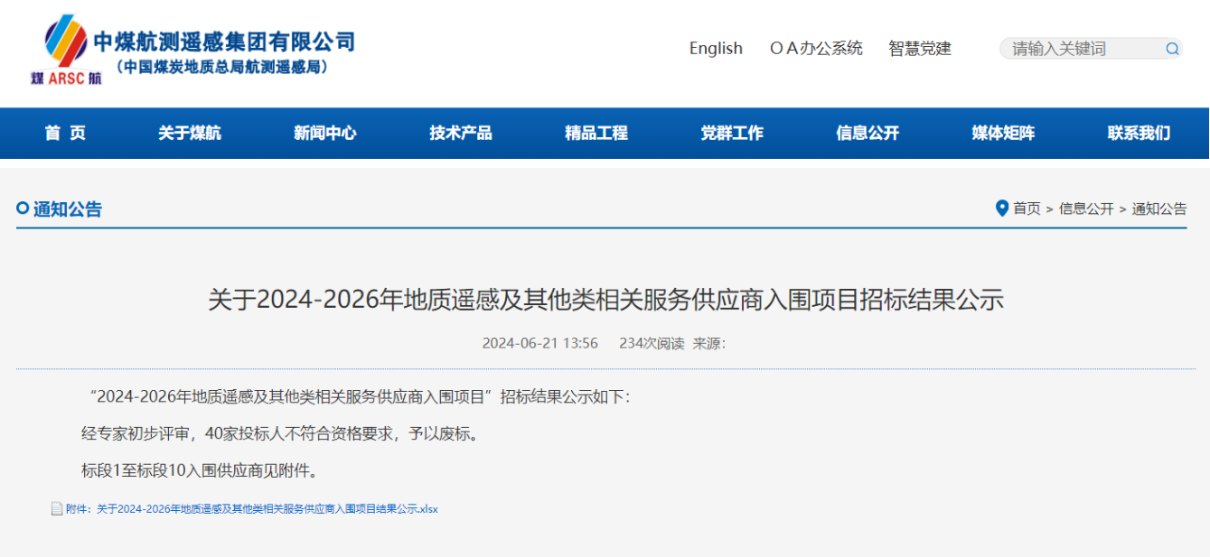
Task: Click the ARSC company logo
Action: click(x=66, y=51)
